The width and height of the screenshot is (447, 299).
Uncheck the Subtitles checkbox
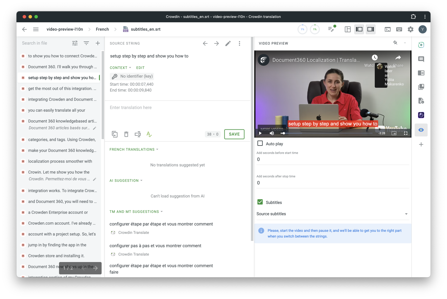(260, 202)
